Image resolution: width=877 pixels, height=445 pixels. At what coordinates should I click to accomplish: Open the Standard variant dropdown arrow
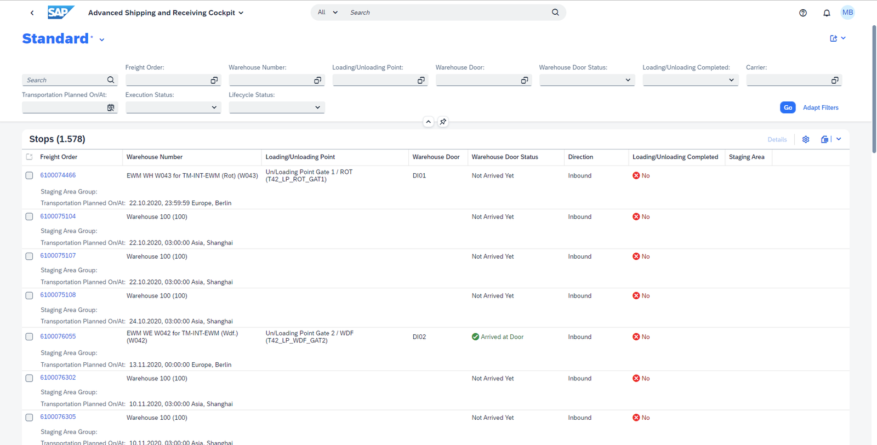(102, 39)
